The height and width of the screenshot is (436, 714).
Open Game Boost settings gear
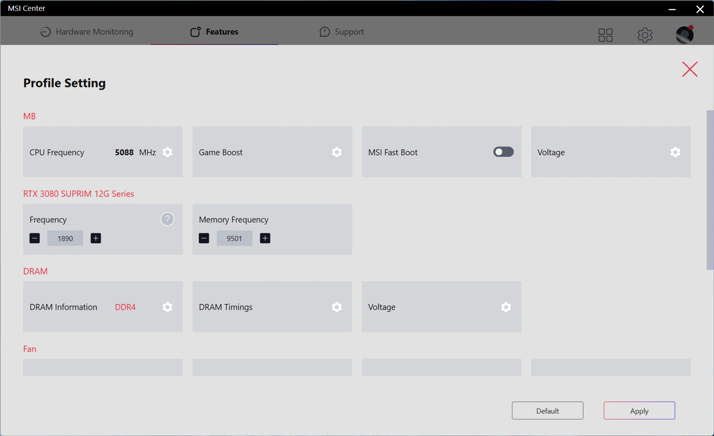coord(337,152)
